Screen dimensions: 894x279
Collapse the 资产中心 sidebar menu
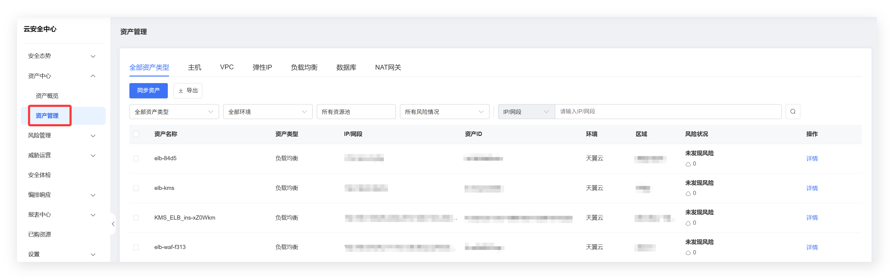coord(63,76)
